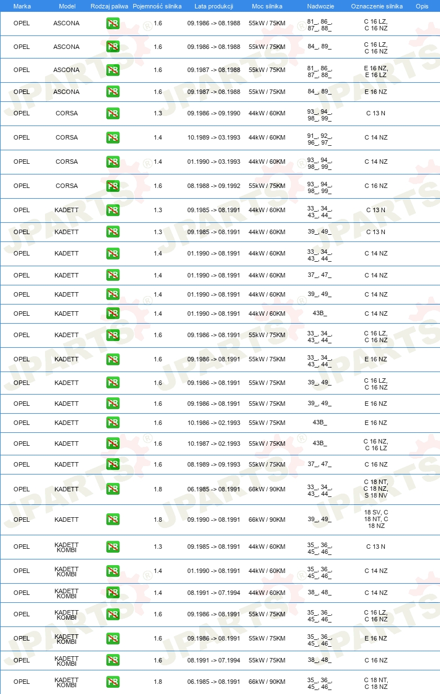The height and width of the screenshot is (694, 440).
Task: Click fuel icon for Kadett 08.1989 -> 09.1993 row
Action: (x=113, y=464)
